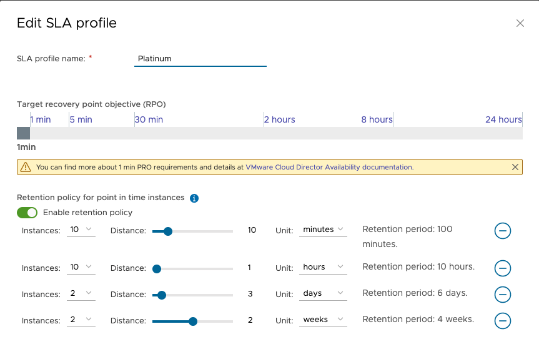Disable the Enable retention policy toggle
This screenshot has width=539, height=339.
(27, 213)
